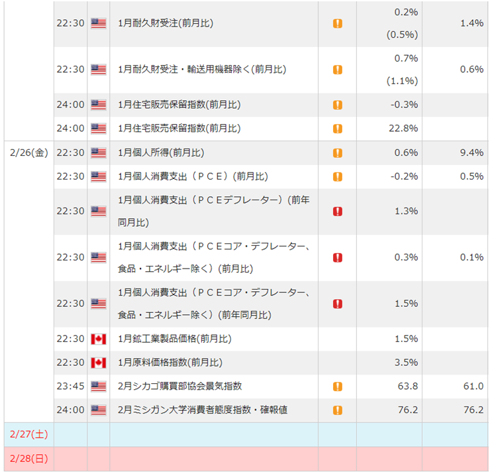
Task: Click the Canada flag beside 1月原料価格指数
Action: [99, 363]
